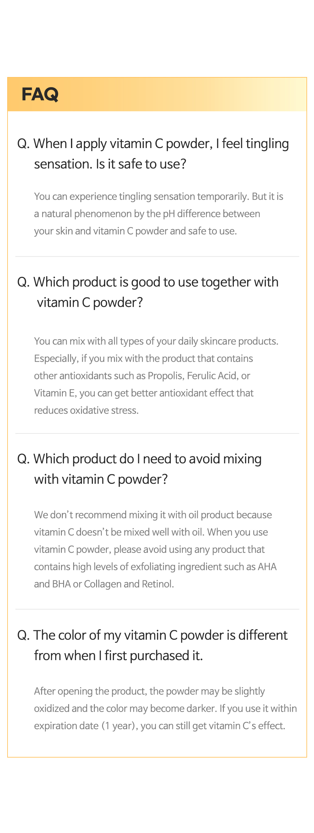The height and width of the screenshot is (833, 314).
Task: Click the daily skincare products answer line
Action: click(x=156, y=341)
